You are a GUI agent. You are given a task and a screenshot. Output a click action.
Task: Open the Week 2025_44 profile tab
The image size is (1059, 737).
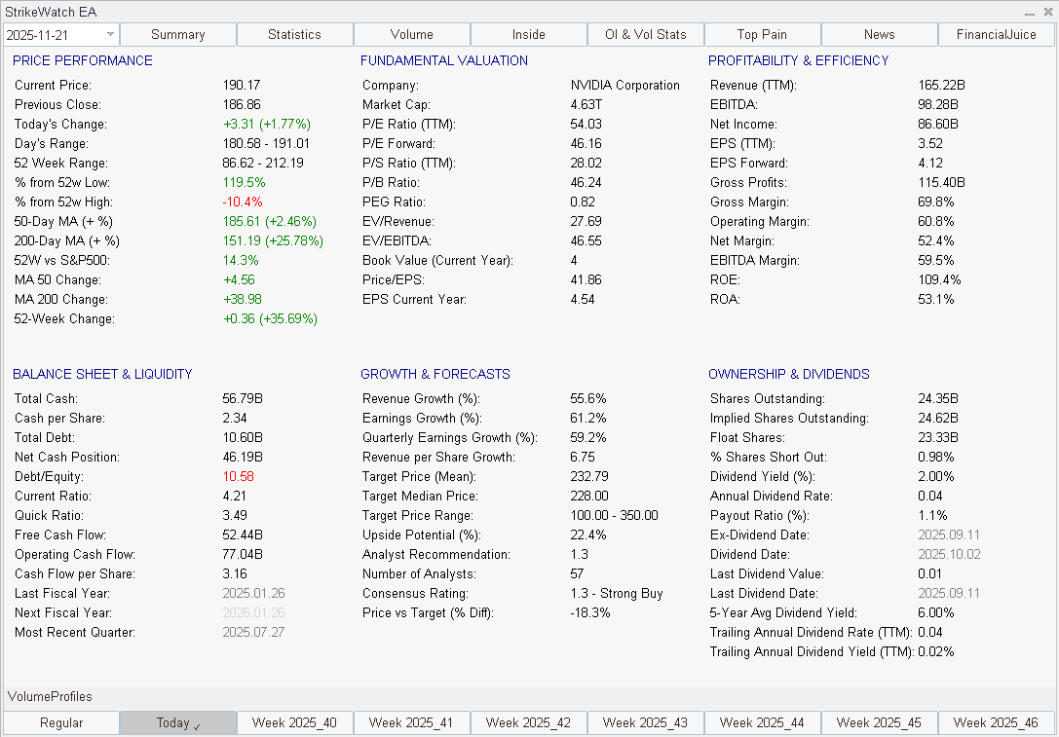pos(762,722)
